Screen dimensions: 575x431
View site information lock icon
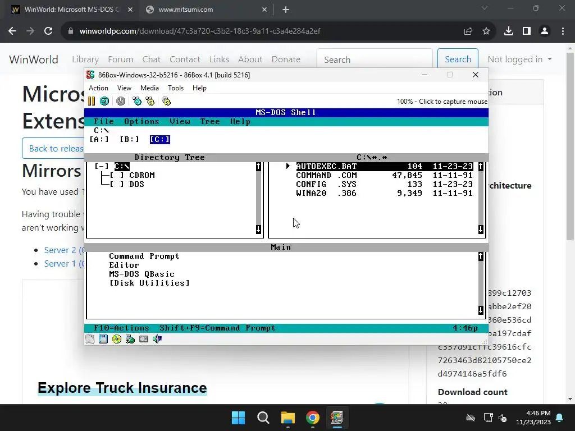tap(71, 31)
